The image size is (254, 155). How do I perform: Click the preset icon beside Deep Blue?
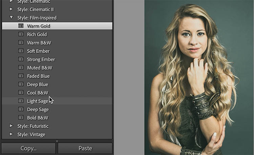coord(21,84)
